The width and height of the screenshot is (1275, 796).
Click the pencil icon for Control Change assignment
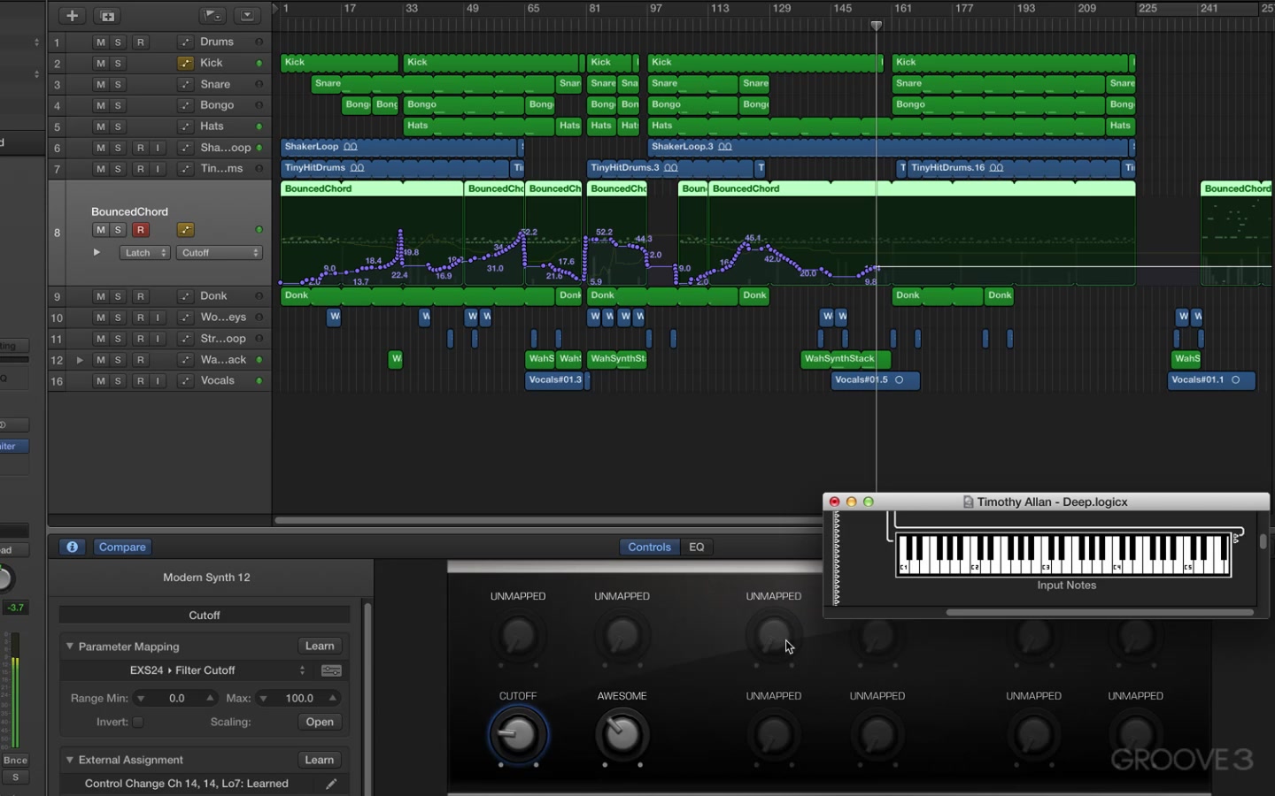(331, 784)
